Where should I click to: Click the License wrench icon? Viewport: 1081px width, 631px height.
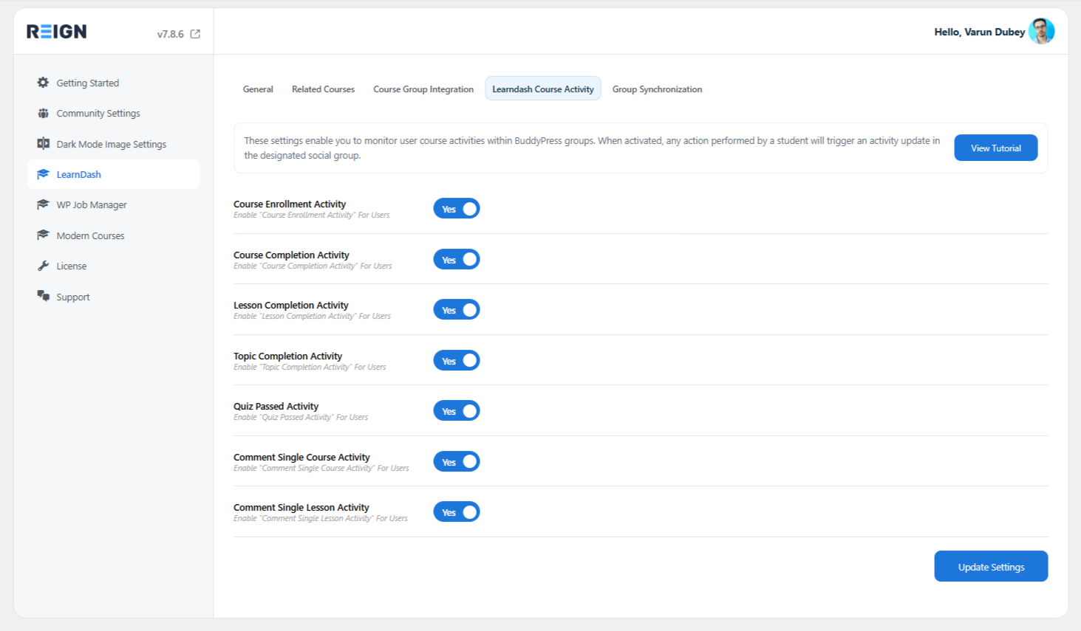43,266
